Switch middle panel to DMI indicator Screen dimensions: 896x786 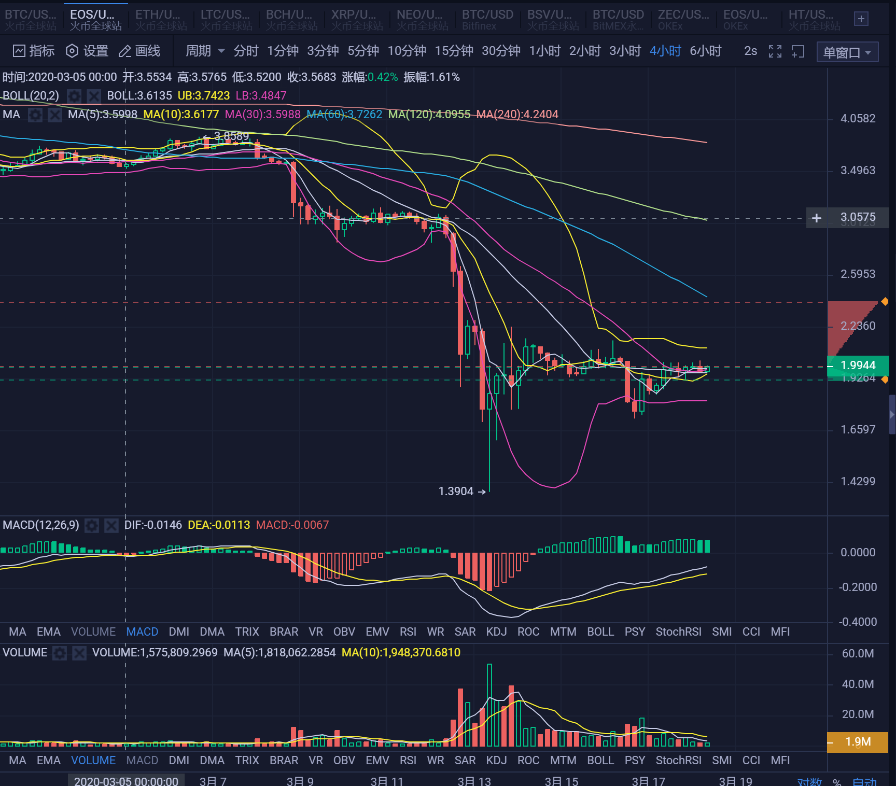(x=179, y=632)
